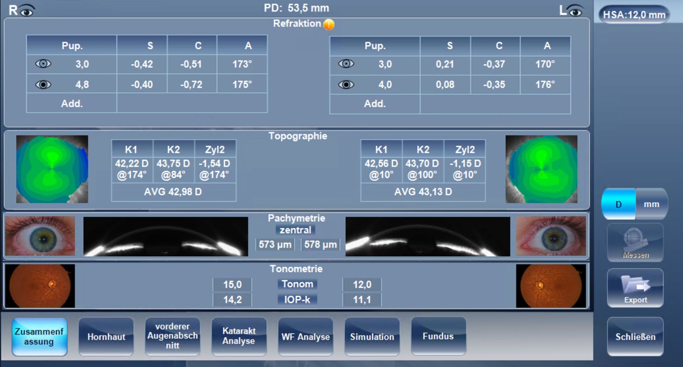The width and height of the screenshot is (683, 367).
Task: Click the 578 µm pachymetry value
Action: [x=321, y=244]
